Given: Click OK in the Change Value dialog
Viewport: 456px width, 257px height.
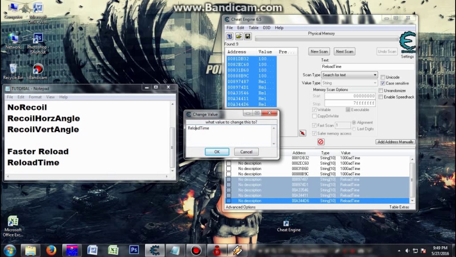Looking at the screenshot, I should (x=217, y=152).
